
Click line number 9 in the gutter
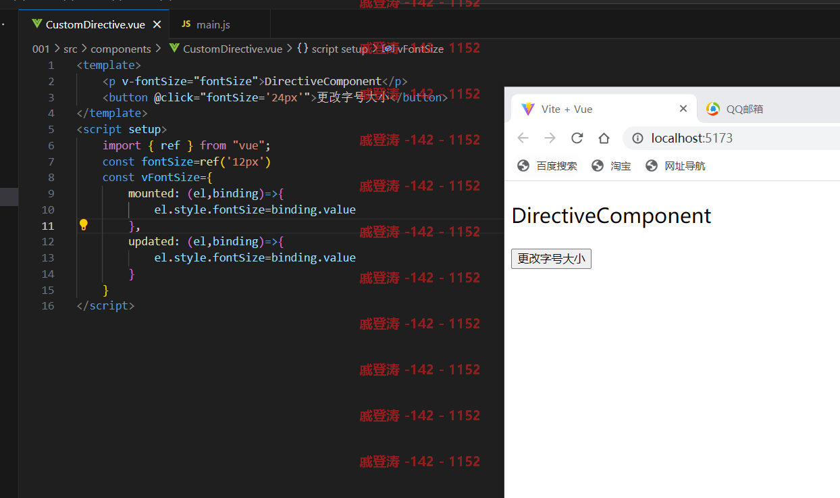51,193
